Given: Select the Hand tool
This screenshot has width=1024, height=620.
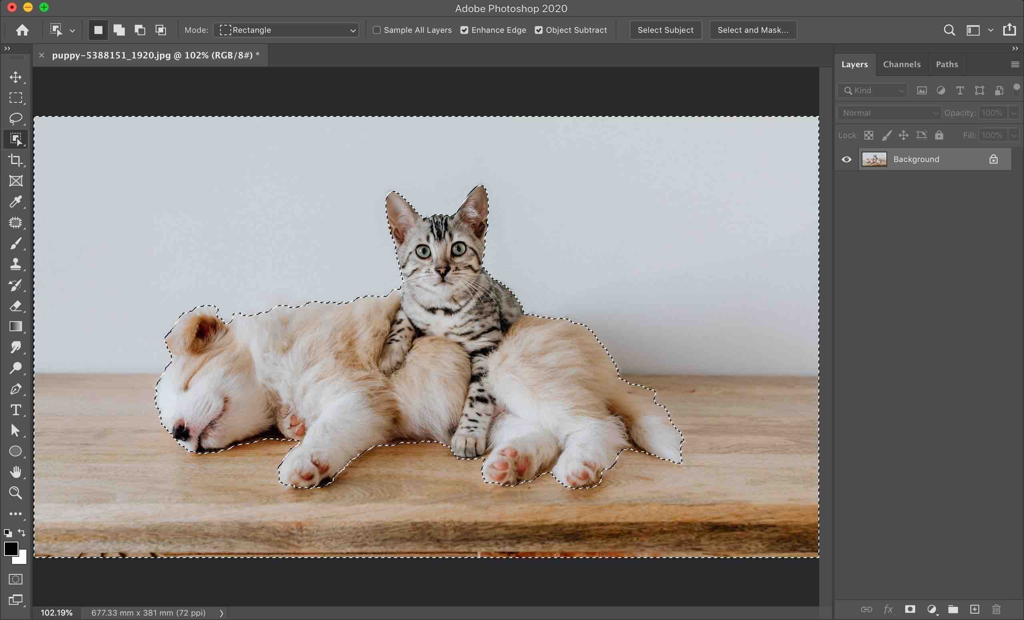Looking at the screenshot, I should coord(16,472).
